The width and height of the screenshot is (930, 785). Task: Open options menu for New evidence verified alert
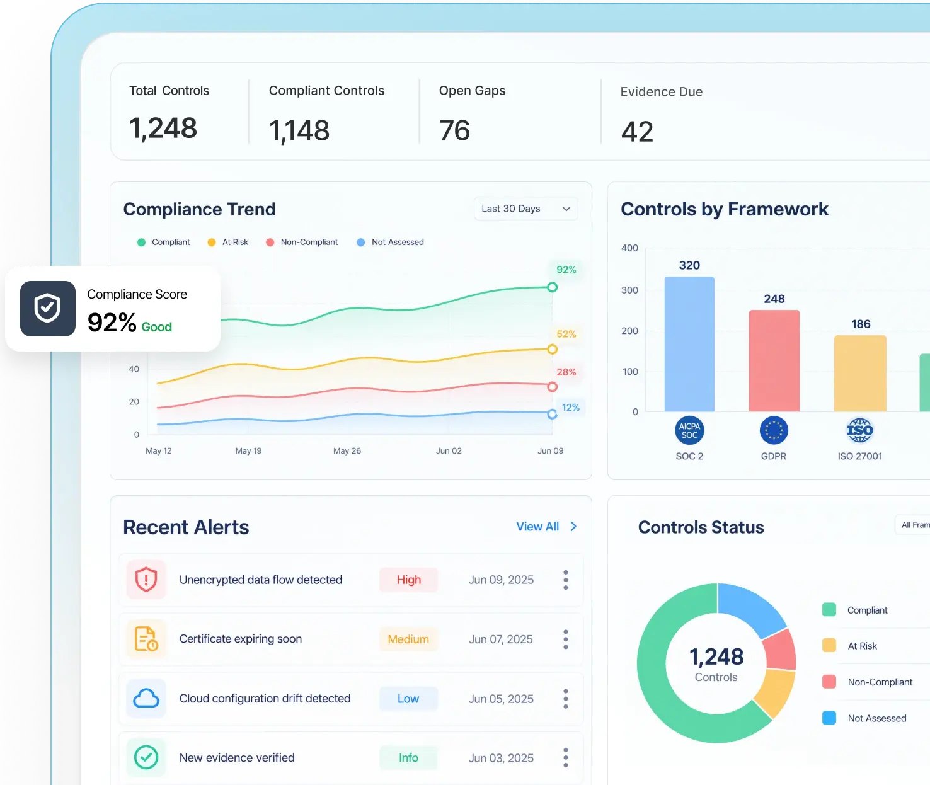[x=566, y=758]
